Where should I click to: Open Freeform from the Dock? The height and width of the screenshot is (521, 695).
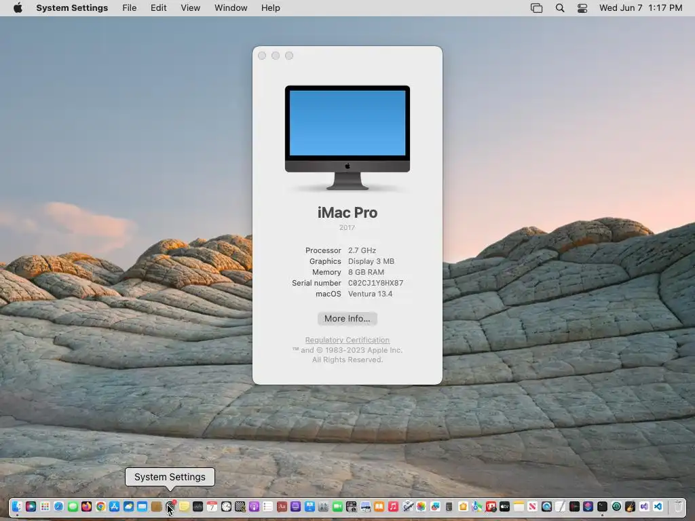pyautogui.click(x=435, y=506)
